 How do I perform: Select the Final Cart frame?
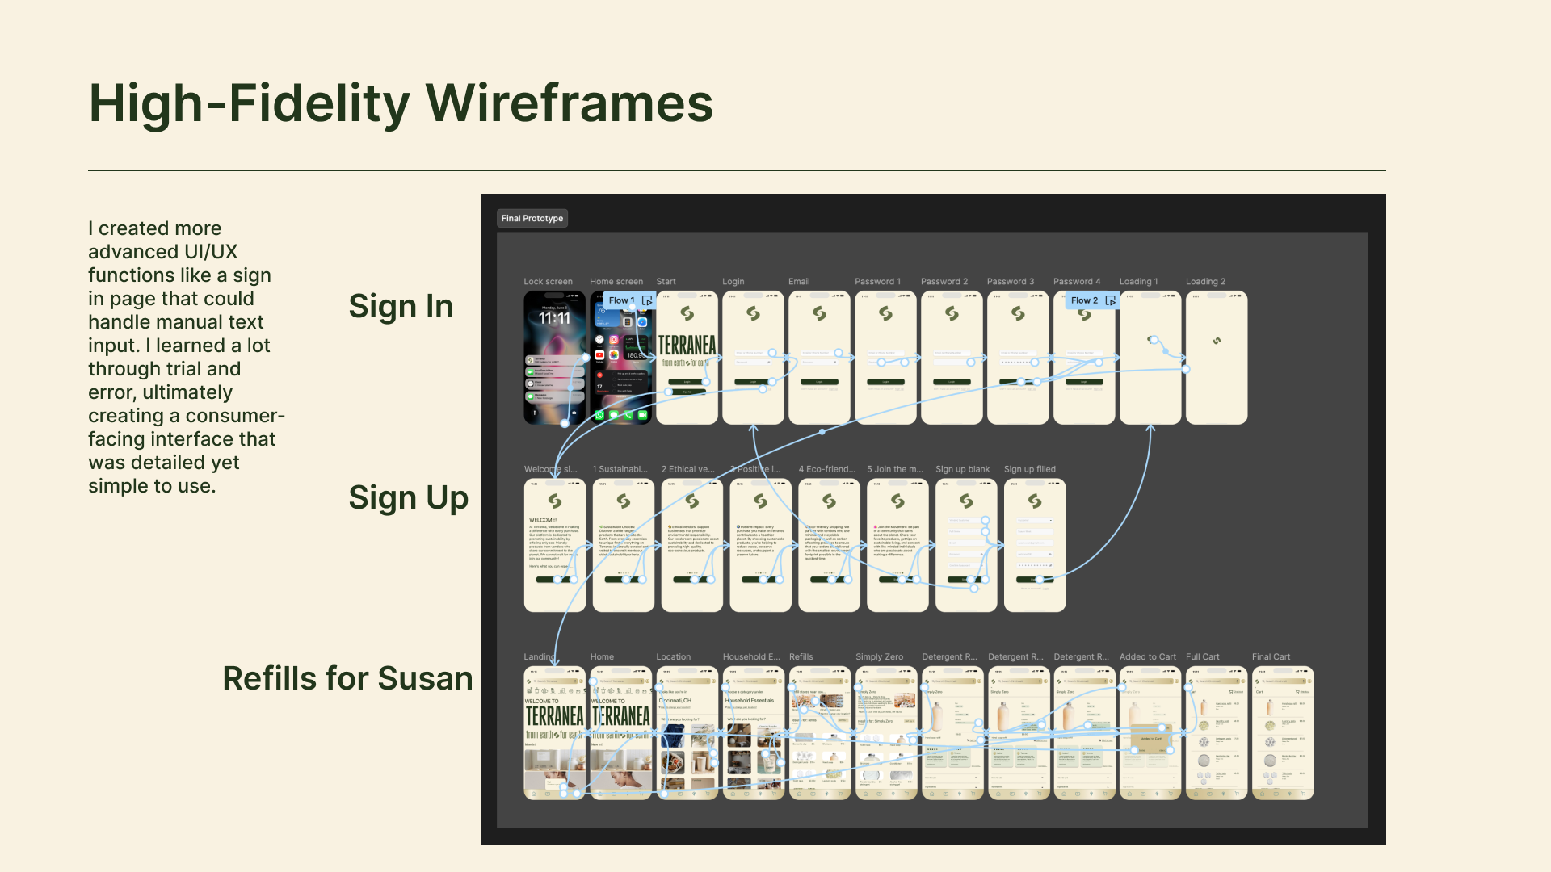(1283, 733)
